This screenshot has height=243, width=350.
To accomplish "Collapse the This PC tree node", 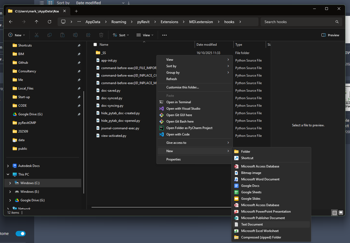I will click(x=8, y=174).
